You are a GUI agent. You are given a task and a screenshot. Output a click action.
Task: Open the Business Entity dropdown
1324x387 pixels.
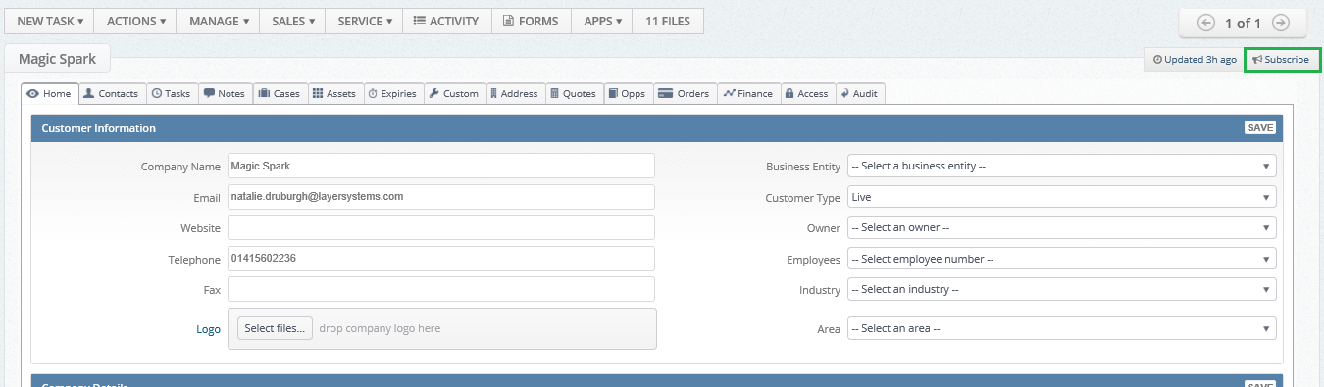(x=1062, y=166)
